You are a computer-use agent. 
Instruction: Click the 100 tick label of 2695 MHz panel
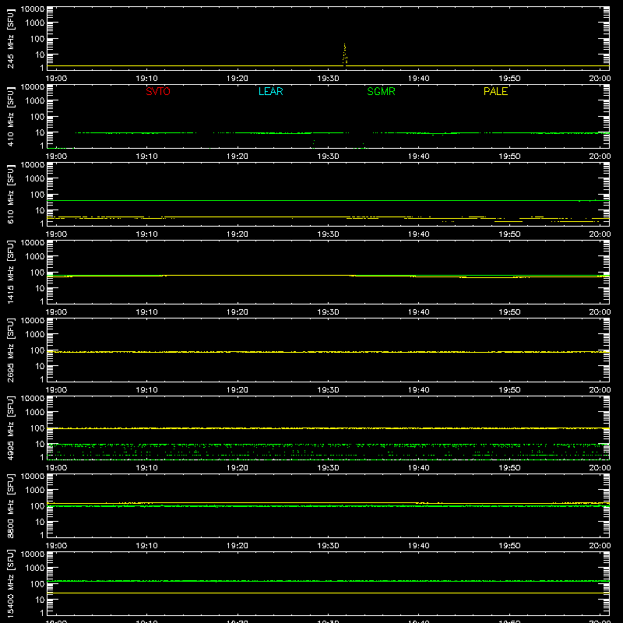[37, 350]
